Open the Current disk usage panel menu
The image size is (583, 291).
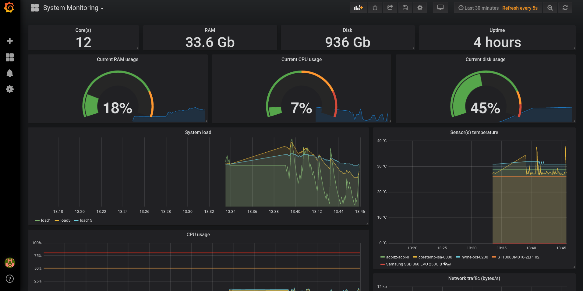pyautogui.click(x=486, y=59)
